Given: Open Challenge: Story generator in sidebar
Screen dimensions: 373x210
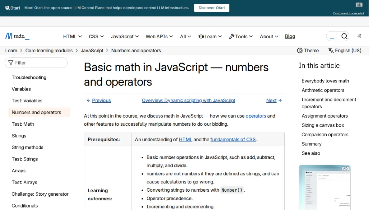Looking at the screenshot, I should [x=40, y=194].
